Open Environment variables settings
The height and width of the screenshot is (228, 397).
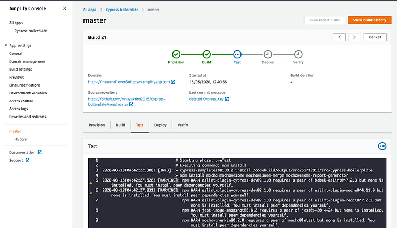coord(28,93)
